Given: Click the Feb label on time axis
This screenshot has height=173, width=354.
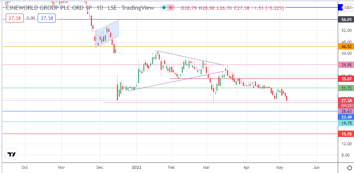Looking at the screenshot, I should click(172, 167).
